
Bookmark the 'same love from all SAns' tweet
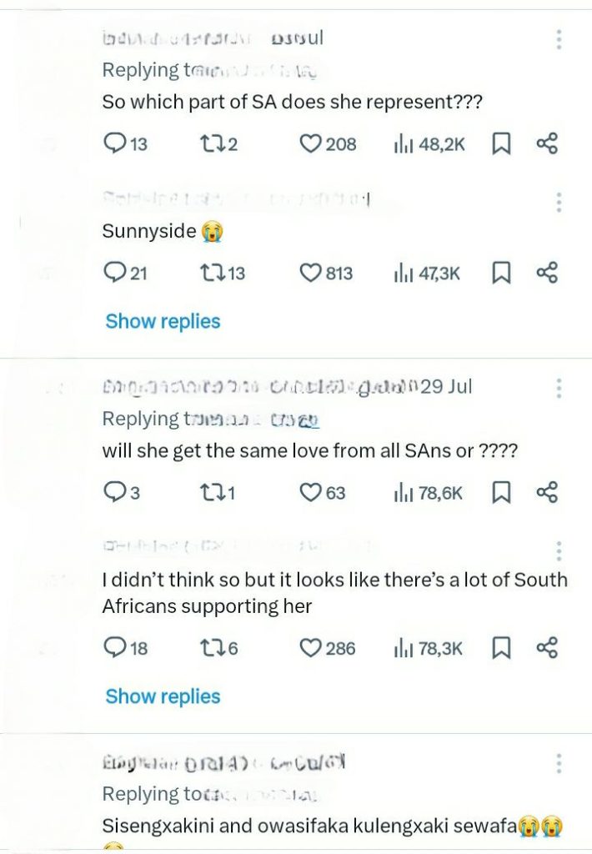501,493
